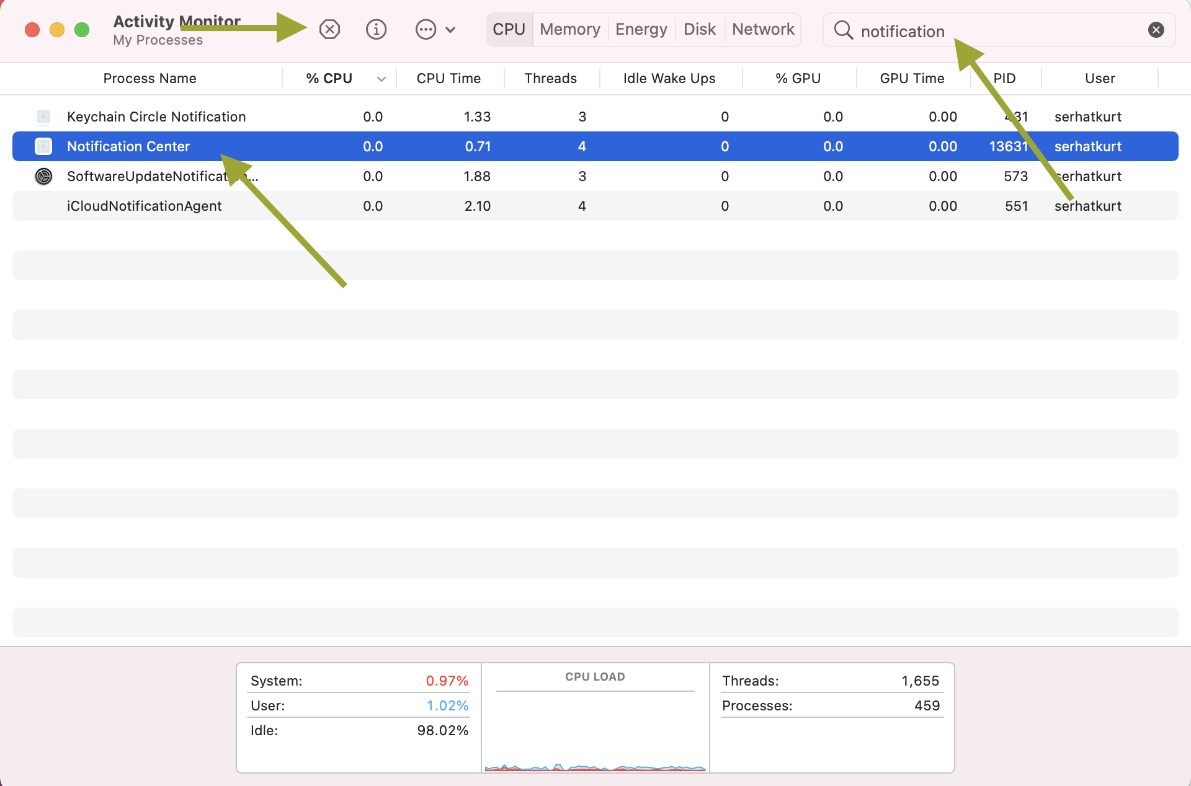This screenshot has width=1191, height=786.
Task: Select the SoftwareUpdateNotificat... process row
Action: [595, 176]
